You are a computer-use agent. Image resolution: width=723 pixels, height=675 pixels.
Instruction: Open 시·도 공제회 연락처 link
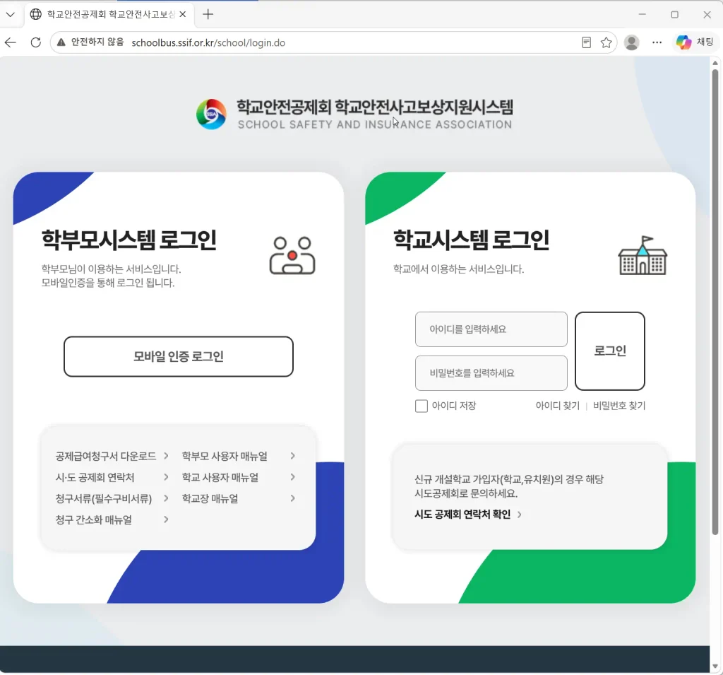(x=95, y=477)
